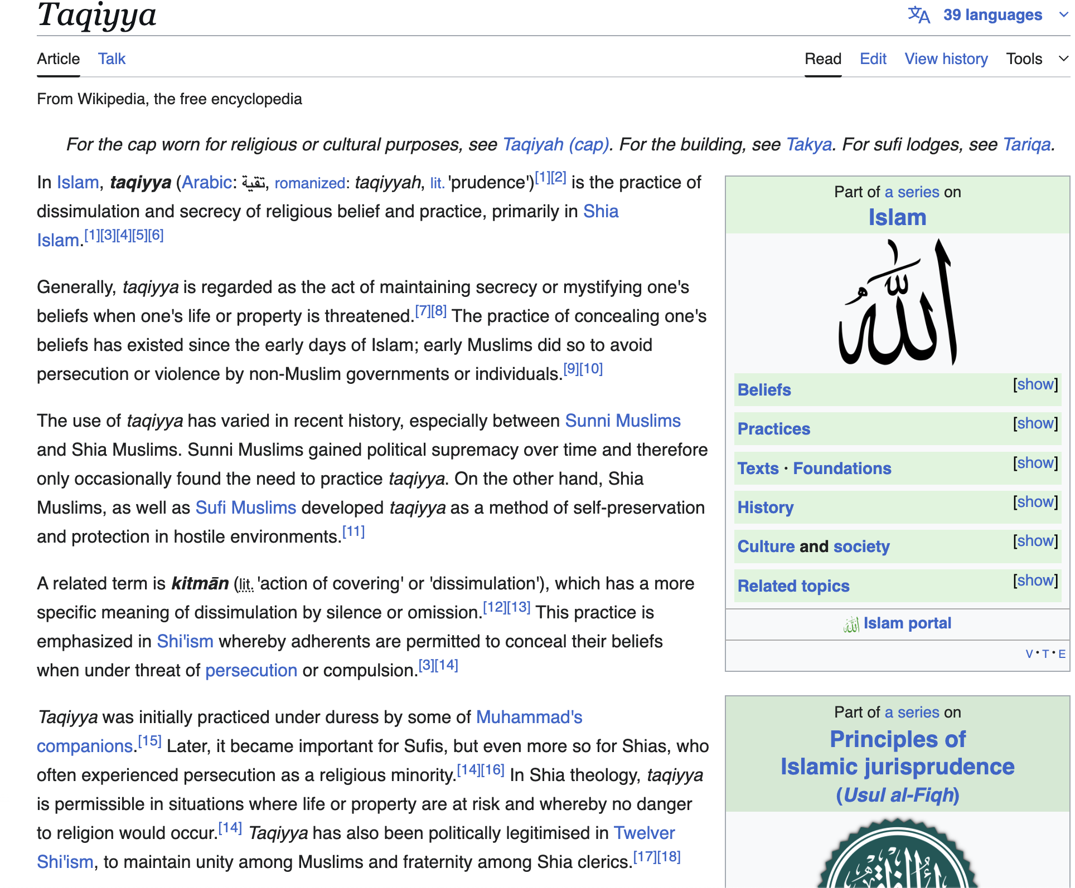Show the History section in Islam sidebar
This screenshot has height=888, width=1075.
point(1035,502)
